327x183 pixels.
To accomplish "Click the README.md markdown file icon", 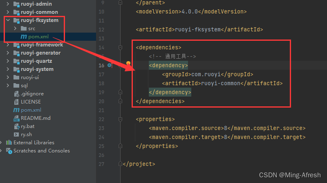I will click(16, 118).
